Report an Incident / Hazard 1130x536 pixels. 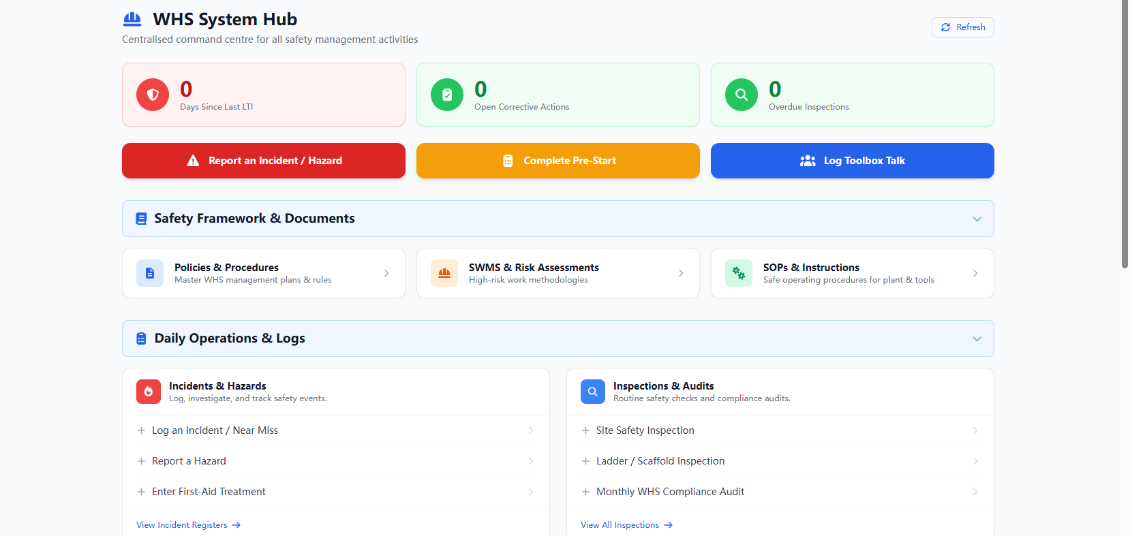click(264, 161)
